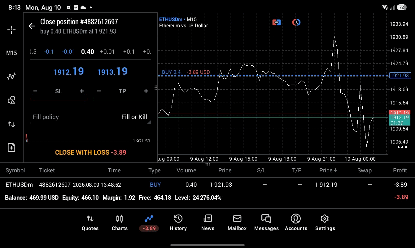Decrease volume by 0.1
Screen dimensions: 415x248
(x=49, y=52)
